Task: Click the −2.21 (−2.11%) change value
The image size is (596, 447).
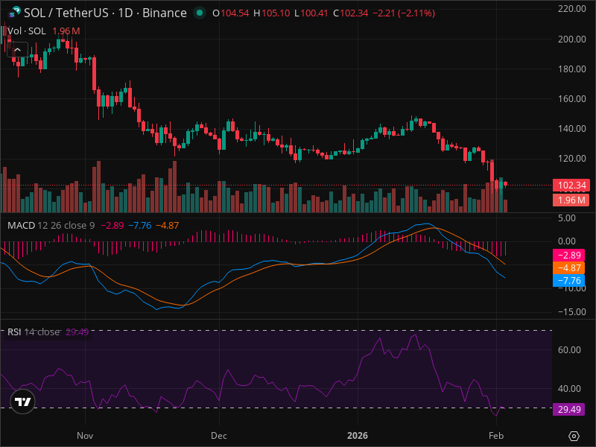Action: (x=404, y=13)
